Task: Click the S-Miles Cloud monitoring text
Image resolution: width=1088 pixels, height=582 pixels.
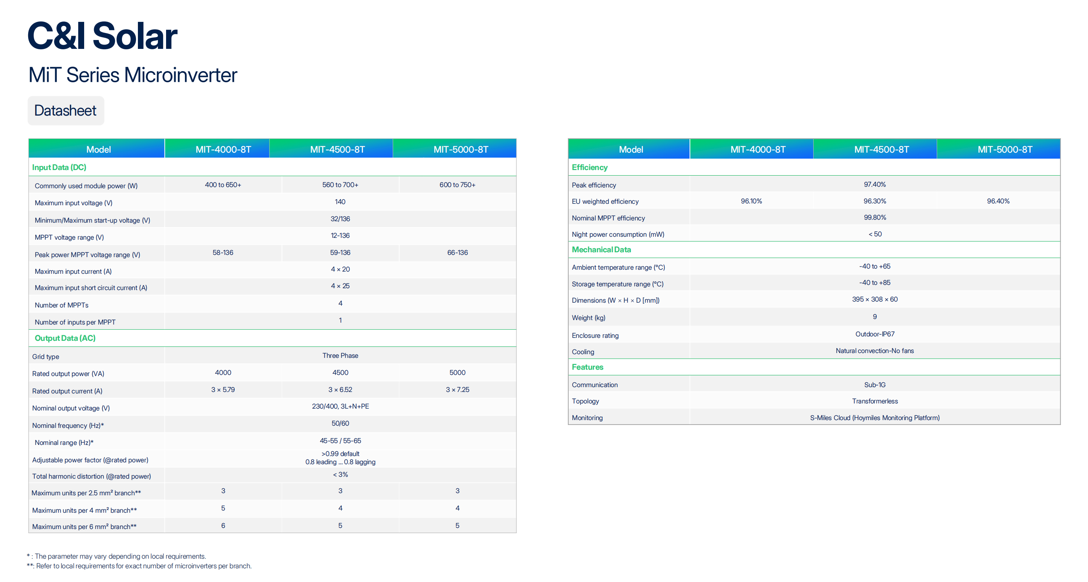Action: pos(874,418)
